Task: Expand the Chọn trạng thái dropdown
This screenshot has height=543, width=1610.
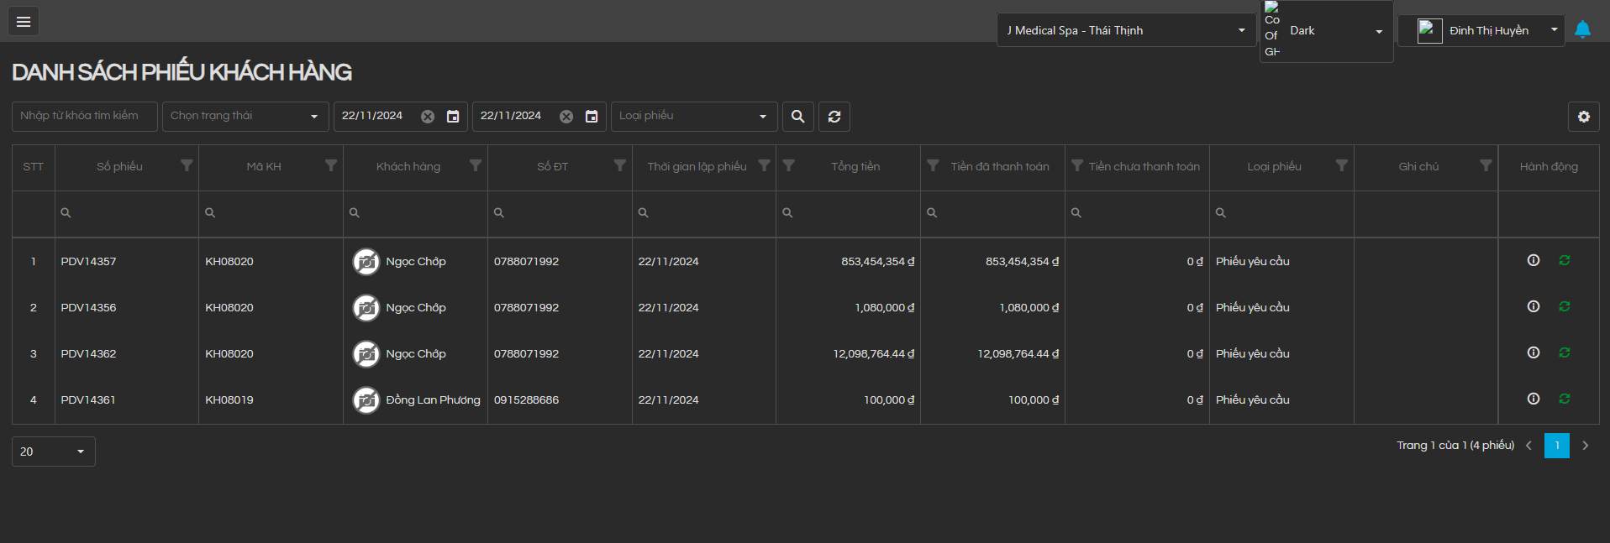Action: [x=245, y=117]
